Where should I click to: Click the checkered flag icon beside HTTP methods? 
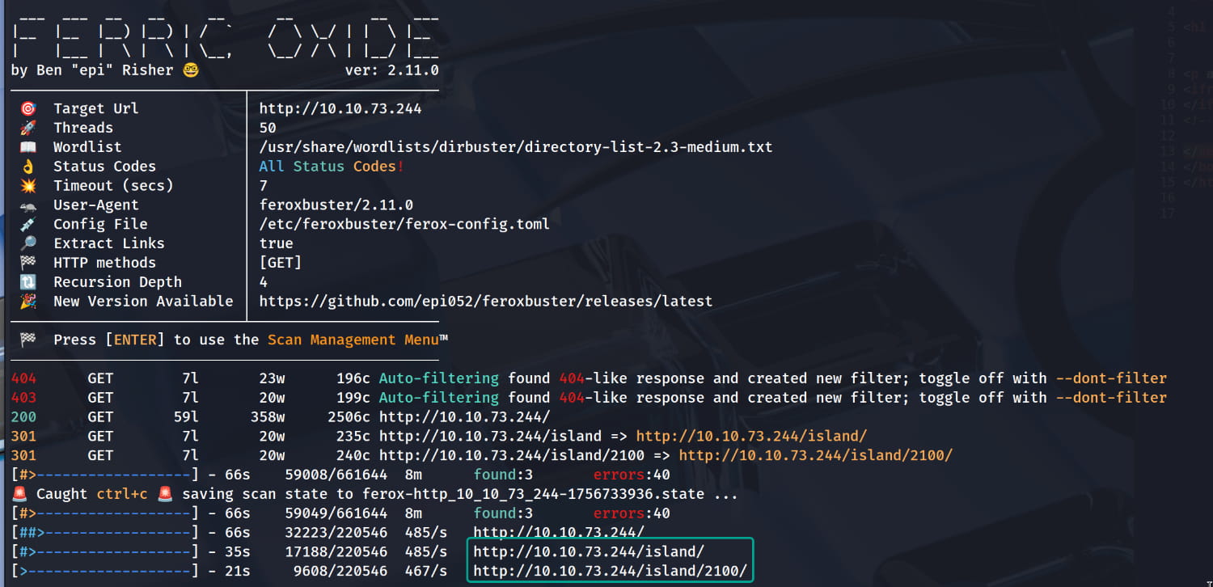click(27, 263)
